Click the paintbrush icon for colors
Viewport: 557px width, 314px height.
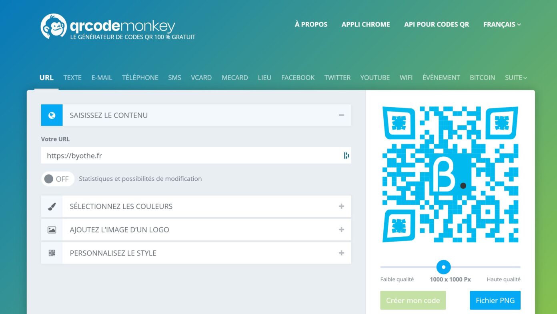(x=52, y=206)
